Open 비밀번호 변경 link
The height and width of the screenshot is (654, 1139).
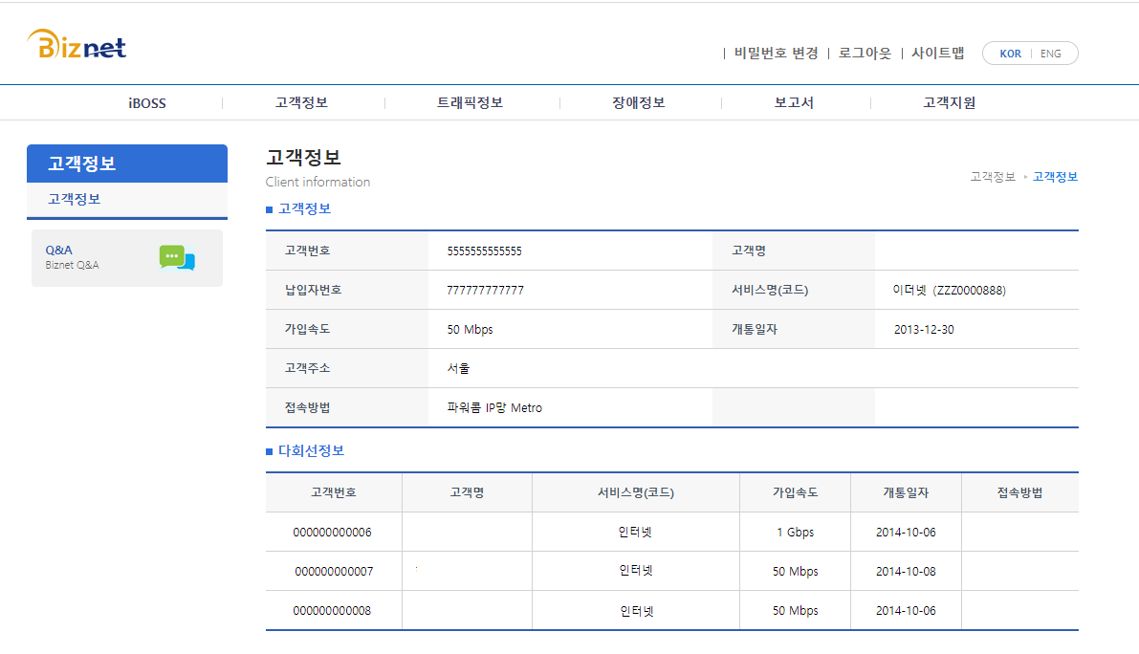coord(776,53)
